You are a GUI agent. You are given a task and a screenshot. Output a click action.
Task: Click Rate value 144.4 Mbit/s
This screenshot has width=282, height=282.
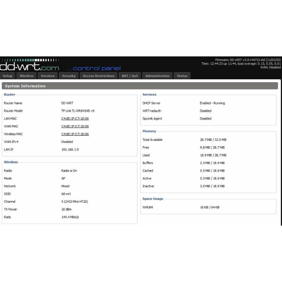click(70, 217)
